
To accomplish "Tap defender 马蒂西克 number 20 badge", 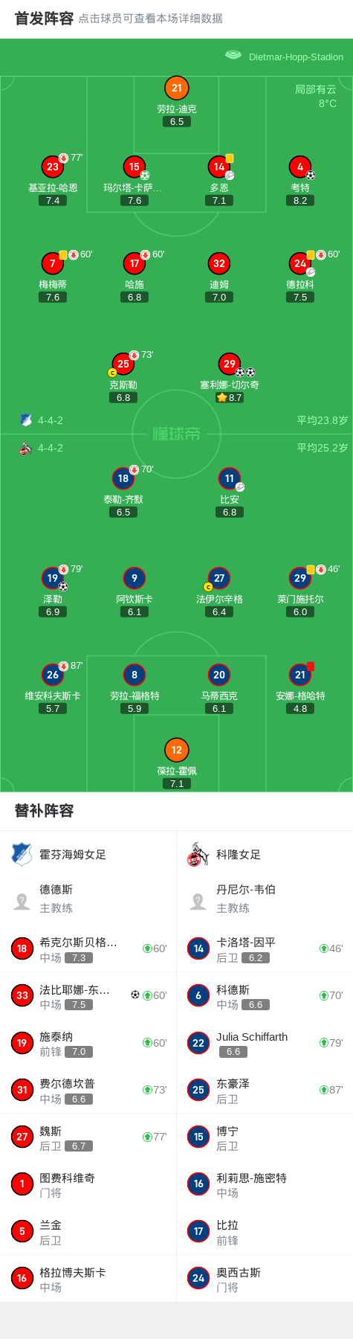I will coord(219,675).
